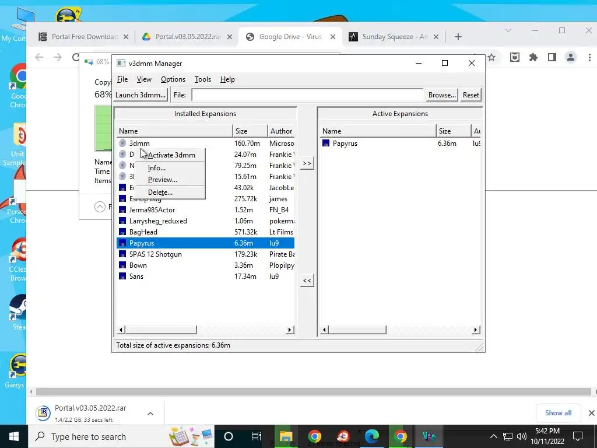Sort installed expansions by Author column
Screen dimensions: 597x448
281,131
